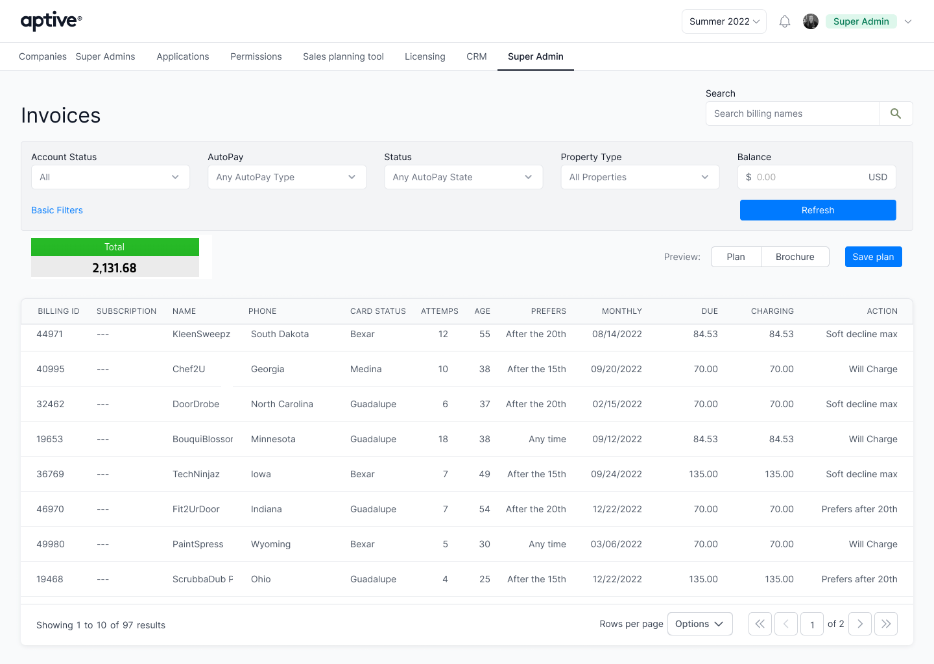The height and width of the screenshot is (664, 934).
Task: Click billing ID 44971
Action: (50, 334)
